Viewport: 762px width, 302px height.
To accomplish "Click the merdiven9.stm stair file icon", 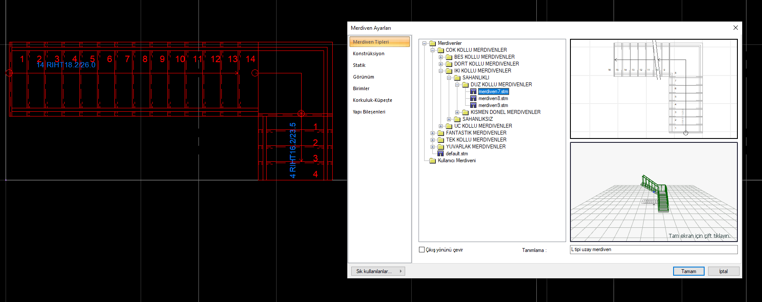I will (x=473, y=105).
